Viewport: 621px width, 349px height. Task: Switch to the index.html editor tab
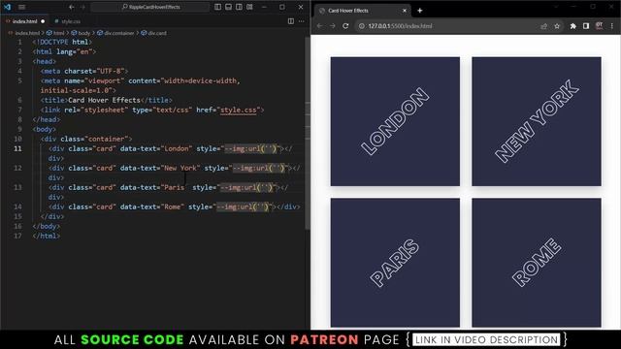pyautogui.click(x=23, y=21)
